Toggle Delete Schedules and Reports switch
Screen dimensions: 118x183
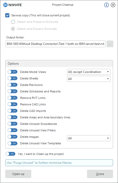click(x=13, y=91)
